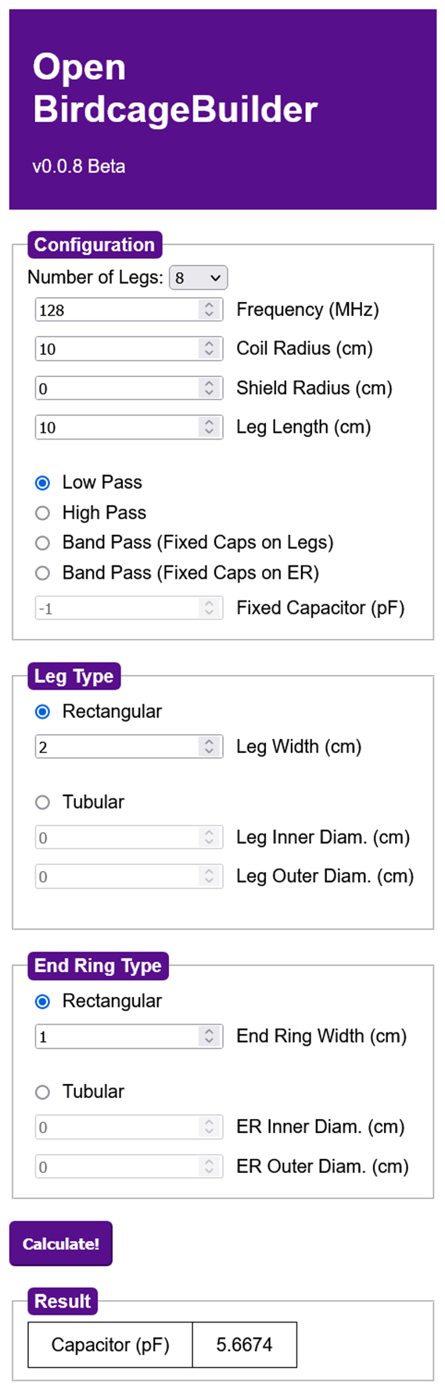
Task: Click the Leg Width input field
Action: [129, 747]
